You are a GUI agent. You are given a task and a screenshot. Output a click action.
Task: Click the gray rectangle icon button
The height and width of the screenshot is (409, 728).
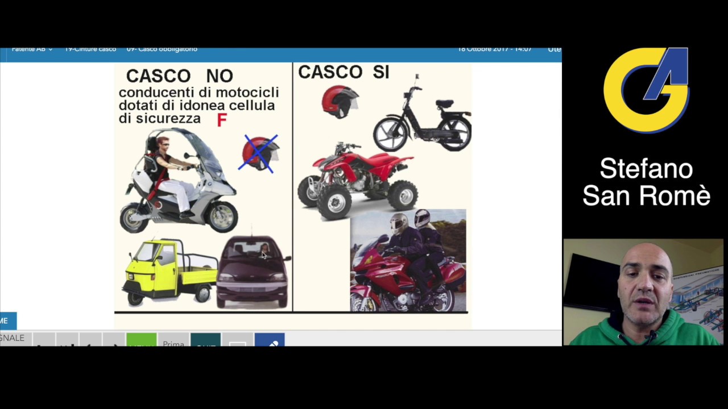click(x=237, y=340)
